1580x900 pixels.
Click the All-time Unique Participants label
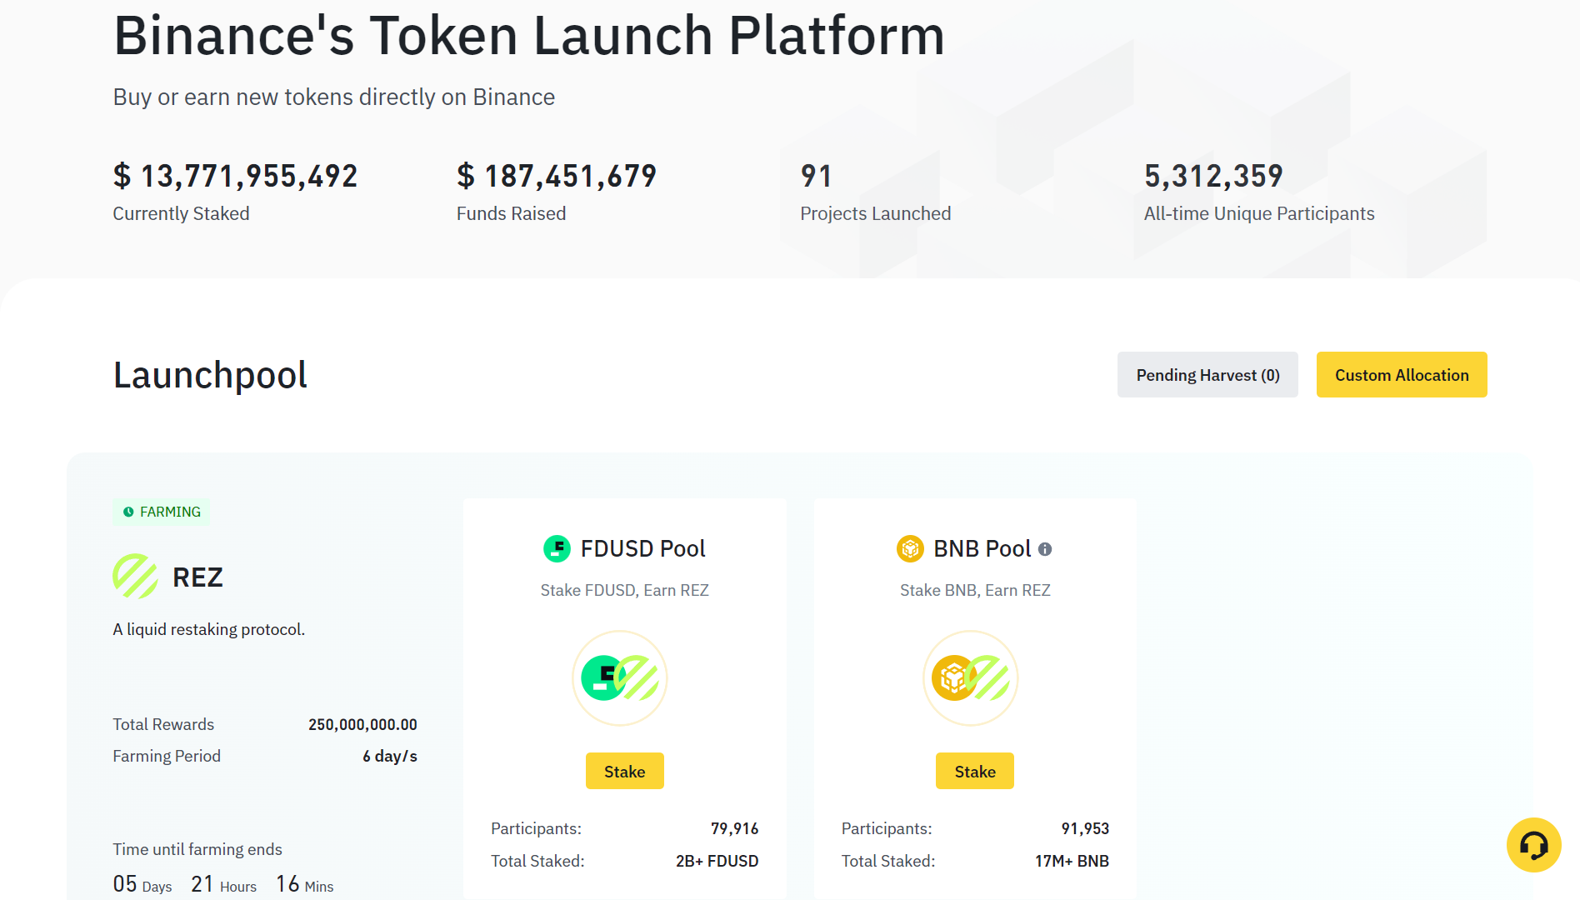pos(1259,213)
